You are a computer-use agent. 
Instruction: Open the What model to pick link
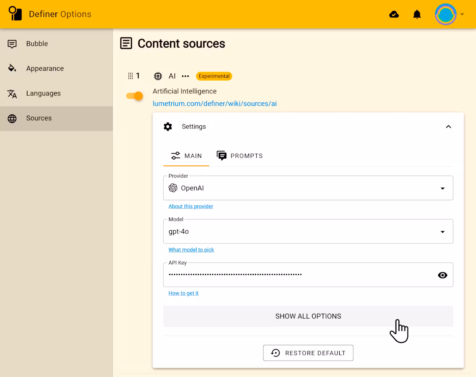pyautogui.click(x=191, y=250)
